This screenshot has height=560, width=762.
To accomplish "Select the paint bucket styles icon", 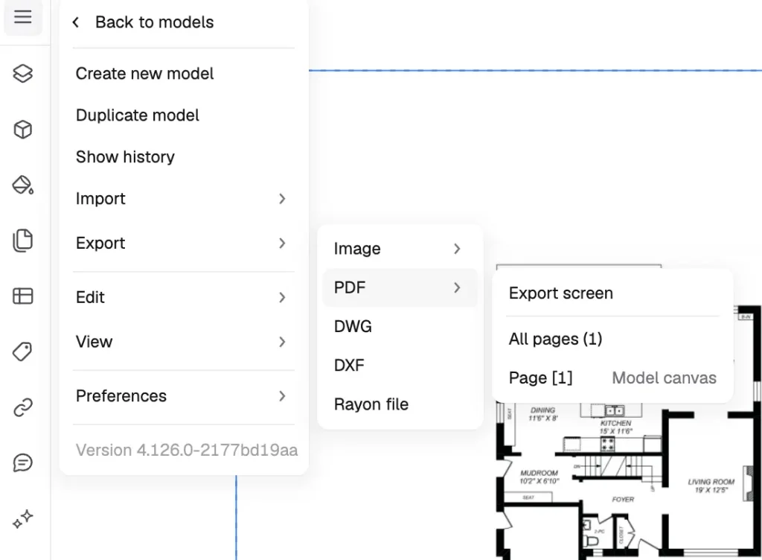I will pos(23,185).
